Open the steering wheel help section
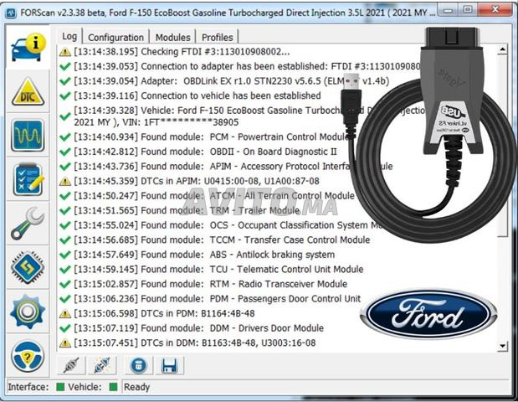Screen dimensions: 518x402 click(28, 356)
